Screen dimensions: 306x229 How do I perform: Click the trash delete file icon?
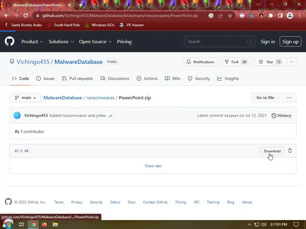tap(290, 151)
